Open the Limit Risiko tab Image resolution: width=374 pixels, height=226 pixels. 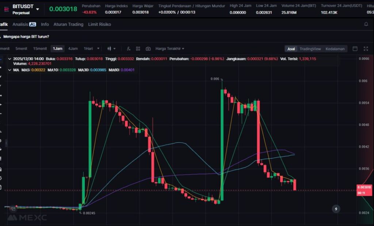99,24
